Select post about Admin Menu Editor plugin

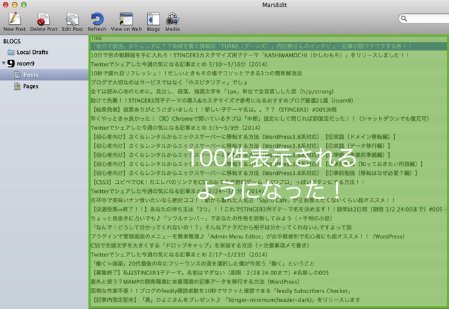[x=268, y=236]
